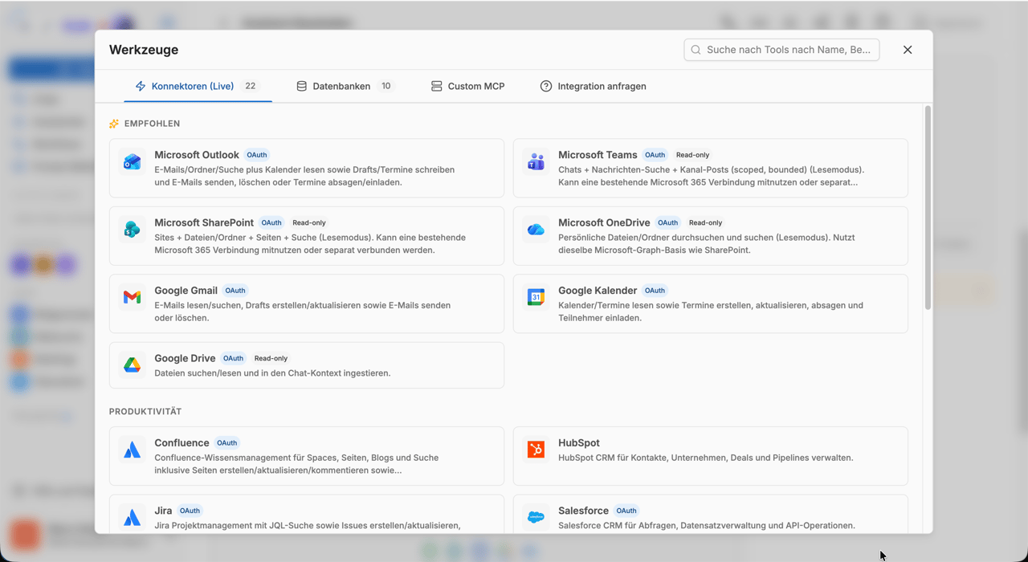The height and width of the screenshot is (562, 1028).
Task: Click the OAuth badge next to Google Gmail
Action: pos(235,291)
